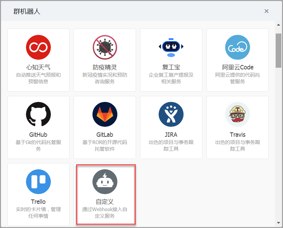Click description 自动推送天气预报和预警信息
The width and height of the screenshot is (283, 228).
38,78
